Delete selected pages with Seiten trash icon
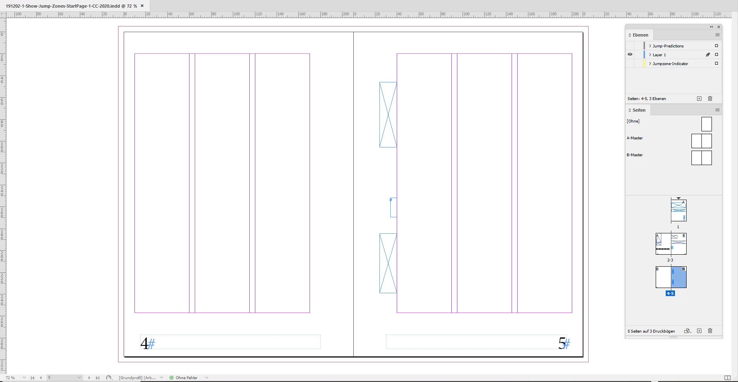738x382 pixels. [x=710, y=331]
